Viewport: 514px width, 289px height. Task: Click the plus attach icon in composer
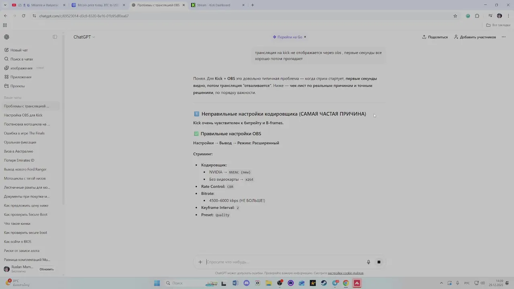200,262
